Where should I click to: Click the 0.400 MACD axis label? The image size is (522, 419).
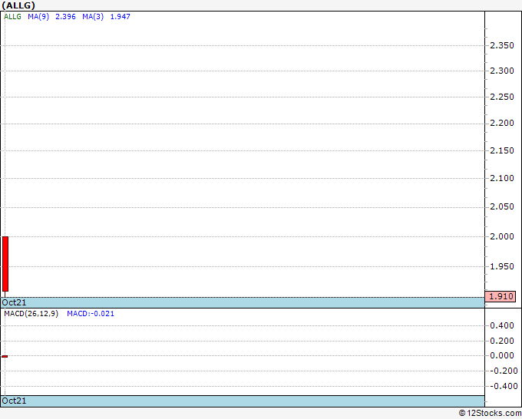coord(502,325)
